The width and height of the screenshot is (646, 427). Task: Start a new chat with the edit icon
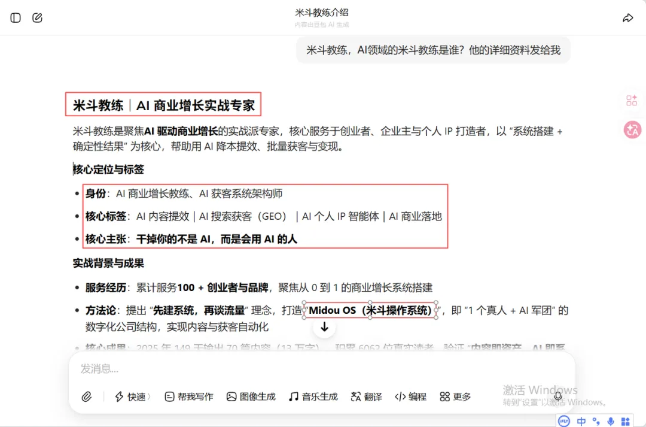[x=38, y=18]
